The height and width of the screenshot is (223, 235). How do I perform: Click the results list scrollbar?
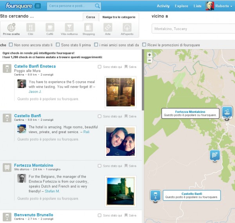[143, 80]
